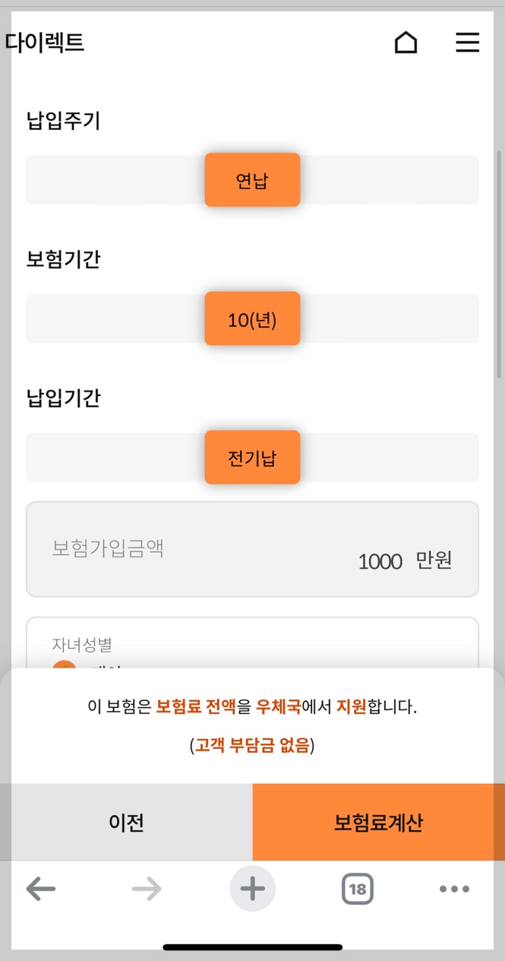Image resolution: width=505 pixels, height=961 pixels.
Task: Tap the home indicator bar at the bottom
Action: (252, 947)
